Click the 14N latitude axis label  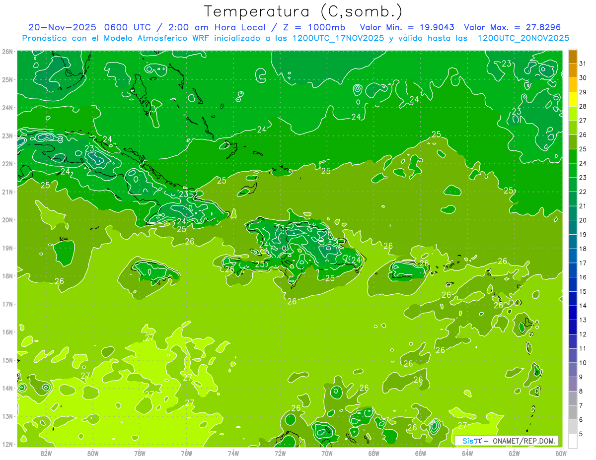[7, 388]
